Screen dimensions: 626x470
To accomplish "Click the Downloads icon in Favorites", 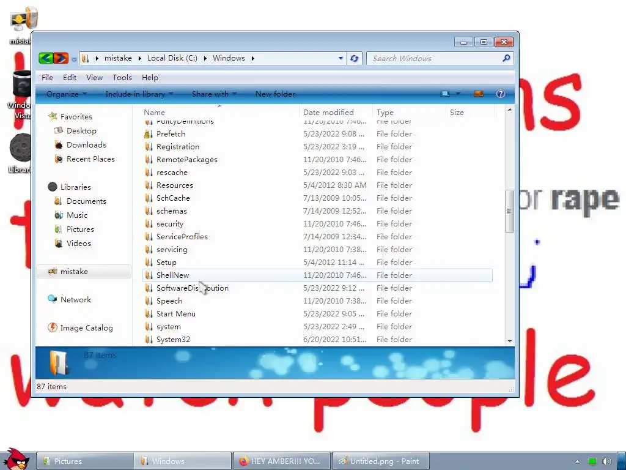I will coord(59,144).
